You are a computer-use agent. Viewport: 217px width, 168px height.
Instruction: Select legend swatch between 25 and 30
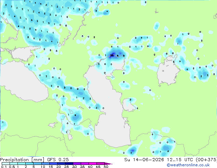pos(69,164)
